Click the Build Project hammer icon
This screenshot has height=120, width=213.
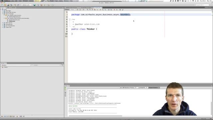(38, 5)
